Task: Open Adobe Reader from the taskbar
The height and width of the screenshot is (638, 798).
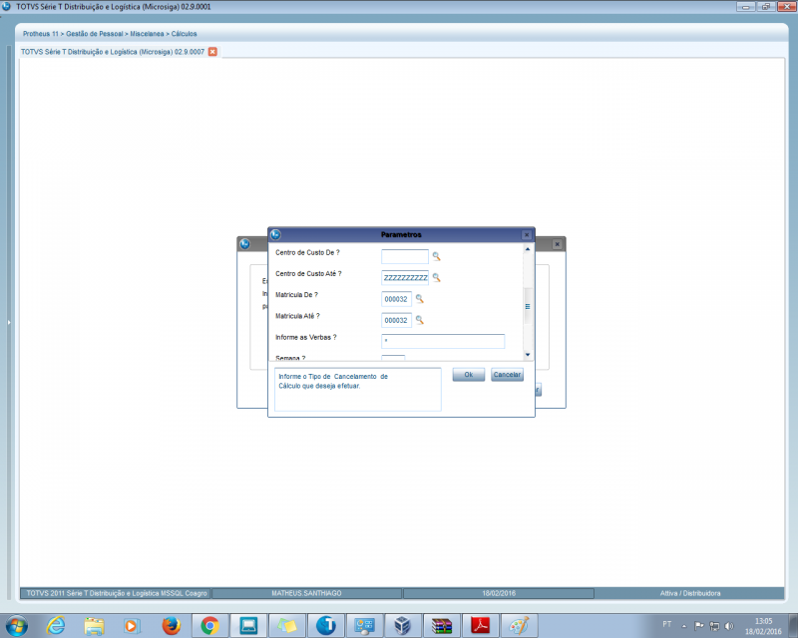Action: click(x=481, y=626)
